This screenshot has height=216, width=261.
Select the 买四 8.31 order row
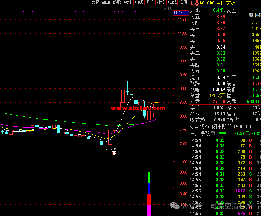coord(225,65)
